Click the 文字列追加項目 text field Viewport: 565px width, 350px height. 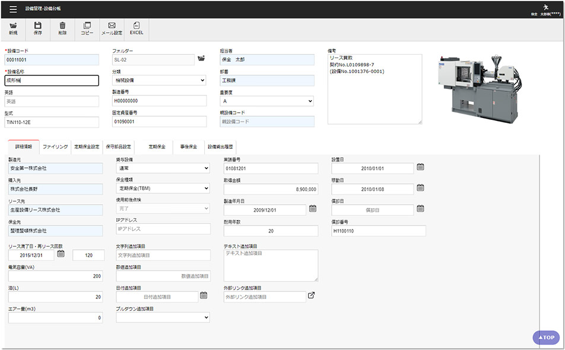163,255
